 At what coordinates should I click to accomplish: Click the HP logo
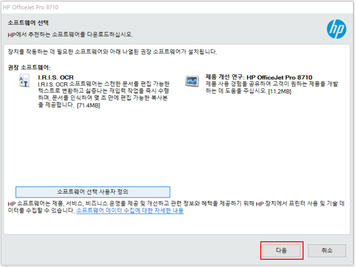click(337, 29)
